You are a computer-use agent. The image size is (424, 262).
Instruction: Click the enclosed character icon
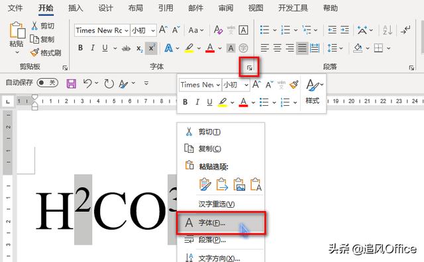tap(243, 48)
